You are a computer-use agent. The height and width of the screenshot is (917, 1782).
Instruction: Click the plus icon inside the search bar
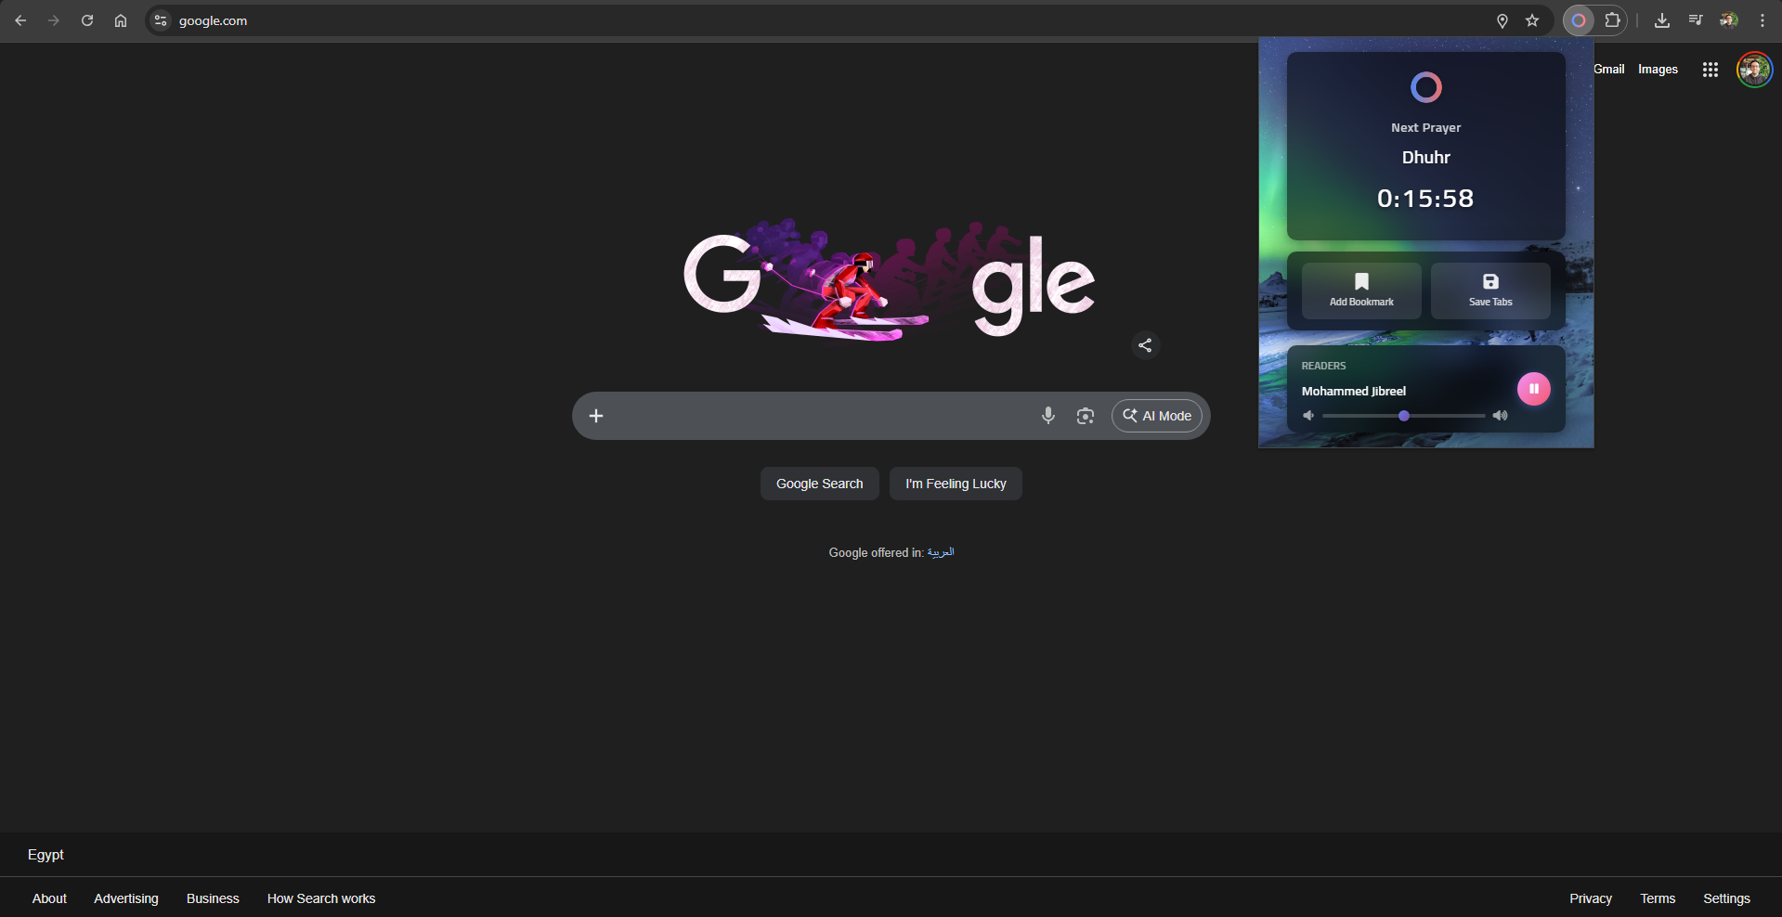coord(595,415)
